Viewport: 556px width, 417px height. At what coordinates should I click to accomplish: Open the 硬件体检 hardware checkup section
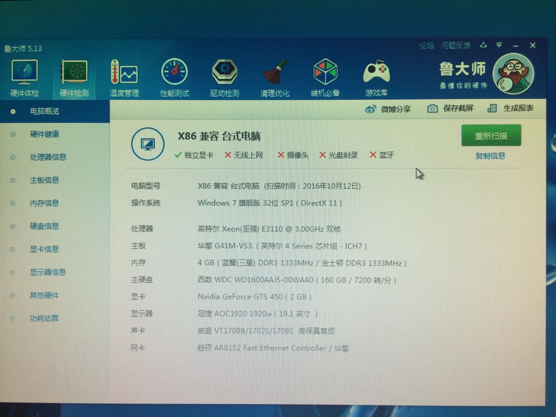point(24,78)
